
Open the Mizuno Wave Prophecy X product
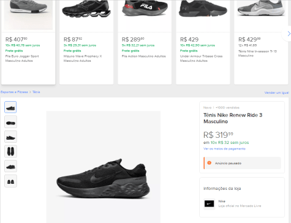86,42
